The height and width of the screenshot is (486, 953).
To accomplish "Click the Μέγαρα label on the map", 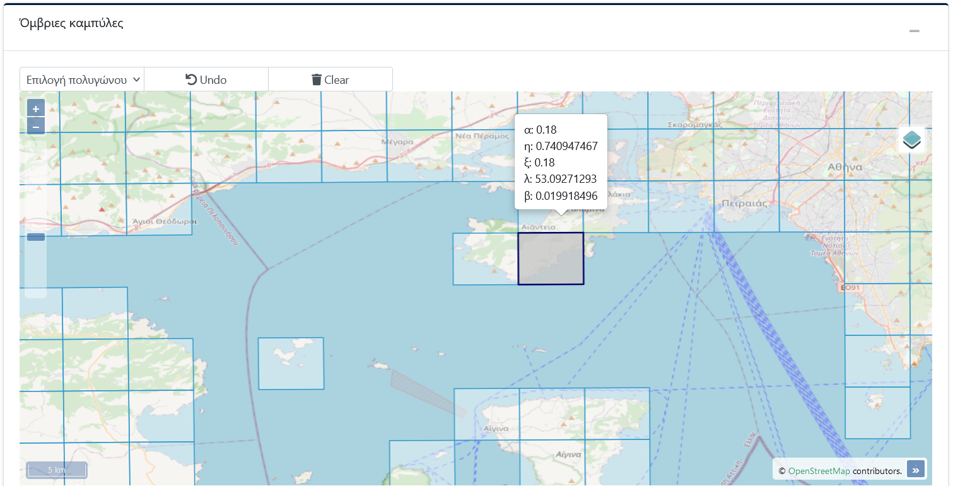I will (397, 142).
